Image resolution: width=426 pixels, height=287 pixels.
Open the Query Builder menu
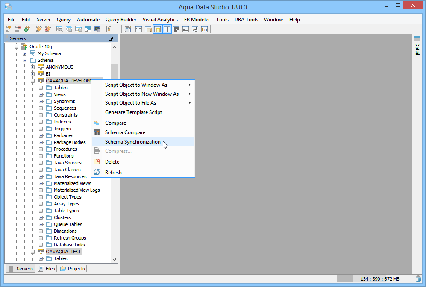121,20
